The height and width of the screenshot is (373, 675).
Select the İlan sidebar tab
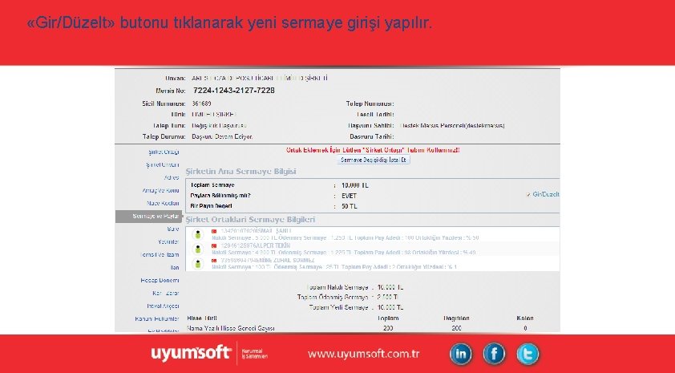point(174,267)
